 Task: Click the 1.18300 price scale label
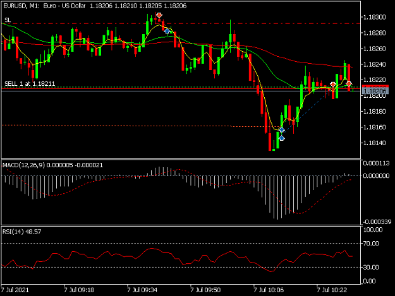pyautogui.click(x=374, y=17)
